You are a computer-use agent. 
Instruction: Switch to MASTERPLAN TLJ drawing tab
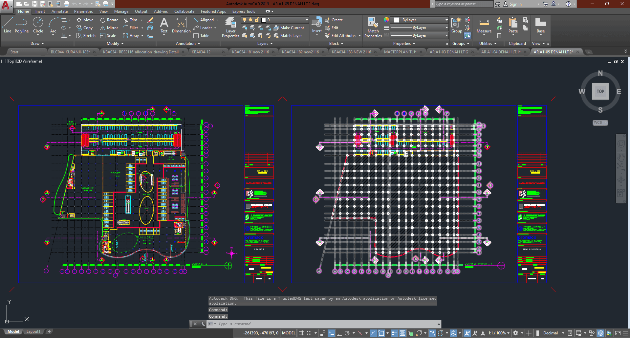[400, 52]
